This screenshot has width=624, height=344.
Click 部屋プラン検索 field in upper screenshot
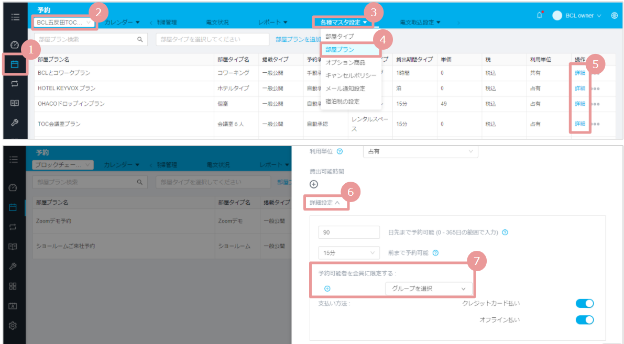tap(91, 39)
